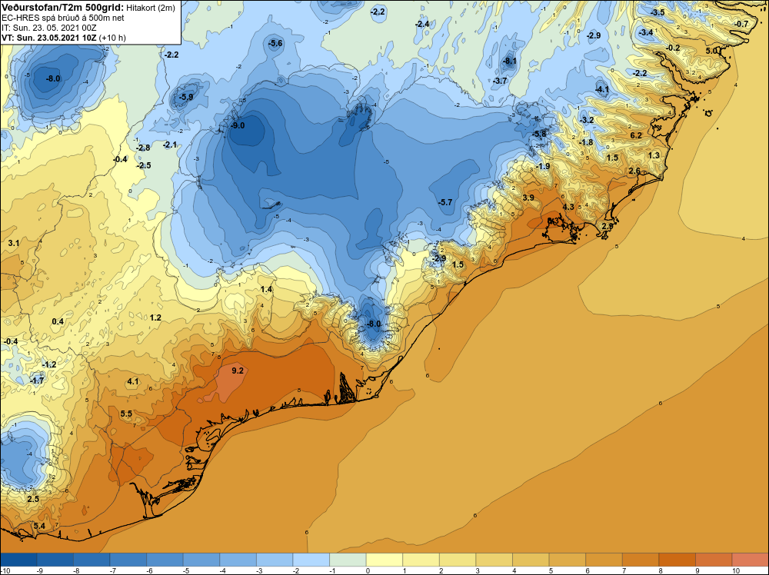This screenshot has height=575, width=769.
Task: Click the 9.2 warmest temperature label
Action: (238, 371)
